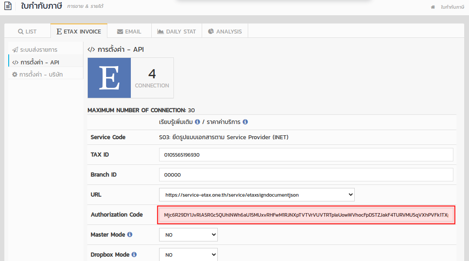469x261 pixels.
Task: Open the ราคาค่าบริการ link
Action: click(x=223, y=122)
